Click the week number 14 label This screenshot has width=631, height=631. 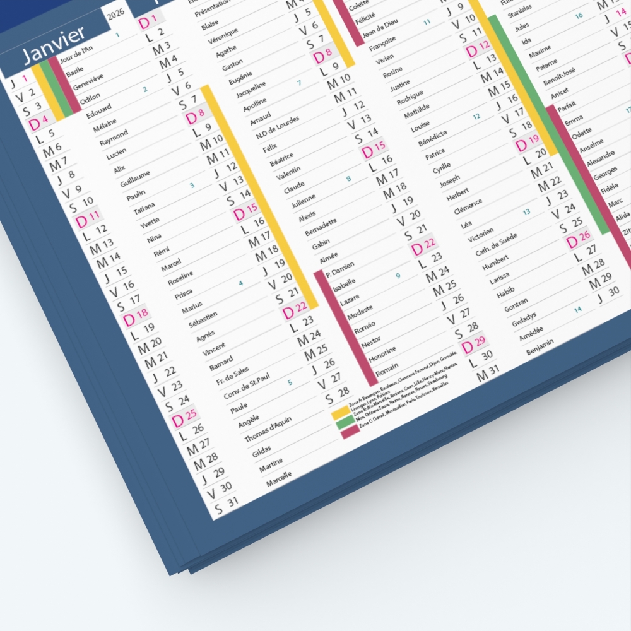tap(578, 309)
